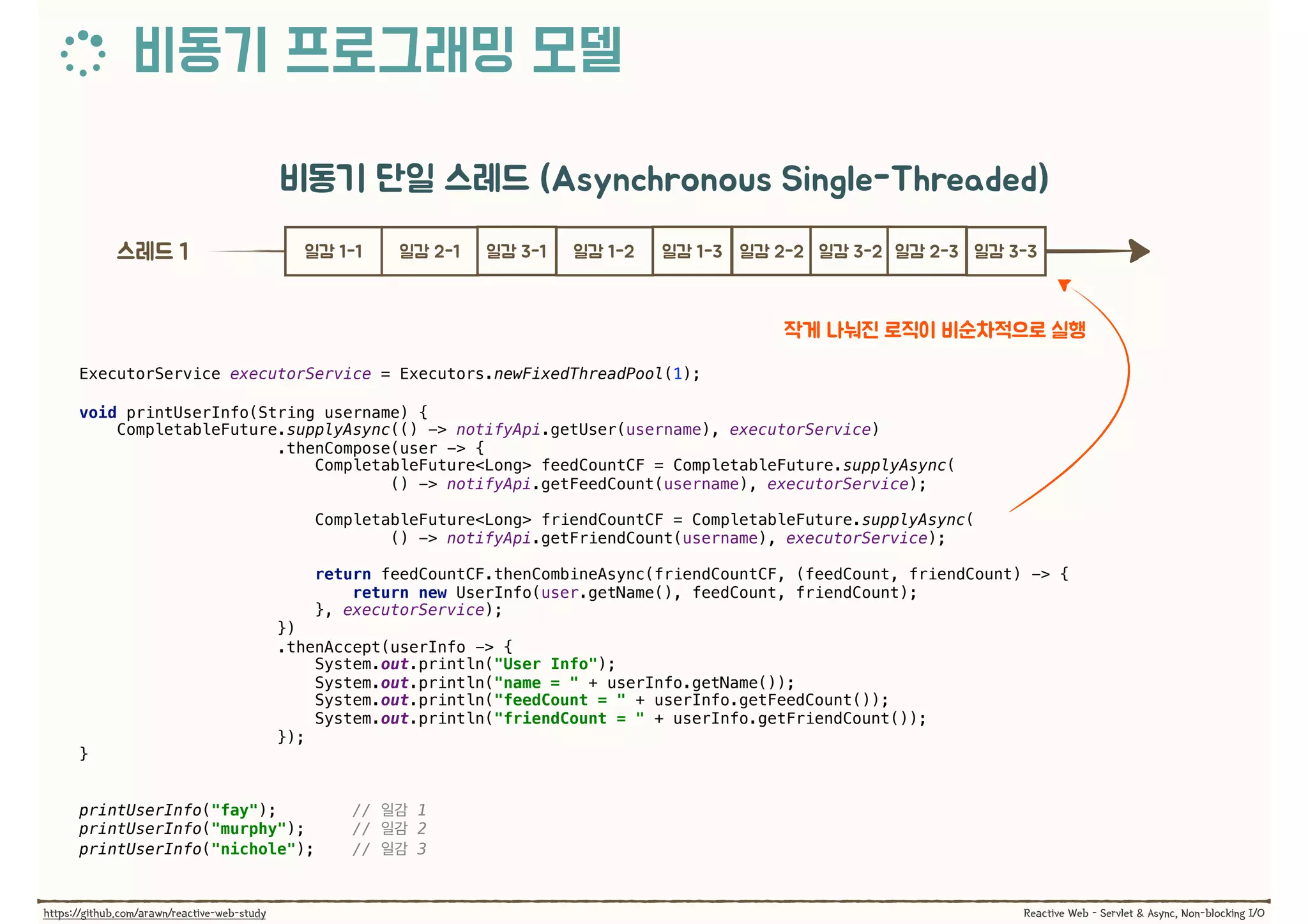Click the .thenAccept(userInfo -> { line
This screenshot has height=924, width=1308.
click(395, 647)
